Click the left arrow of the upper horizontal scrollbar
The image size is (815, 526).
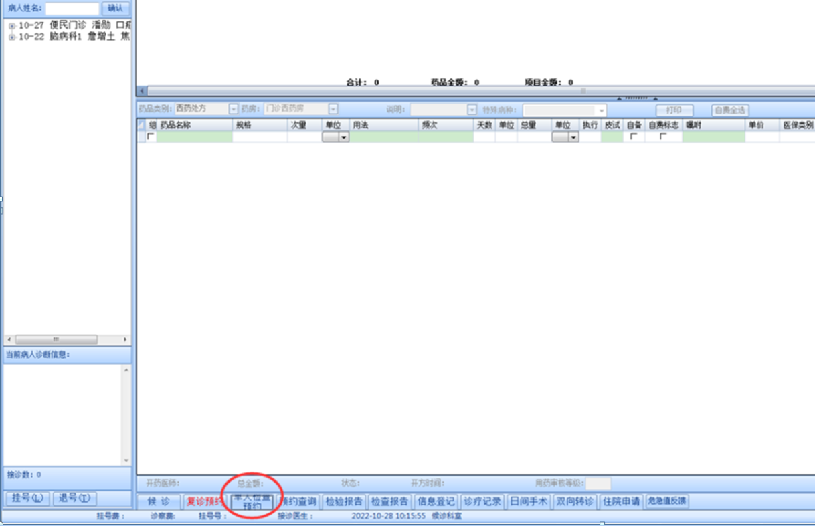click(x=141, y=91)
